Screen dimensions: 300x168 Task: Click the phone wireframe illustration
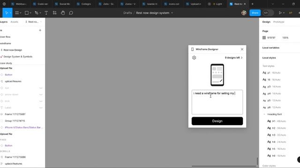point(217,75)
